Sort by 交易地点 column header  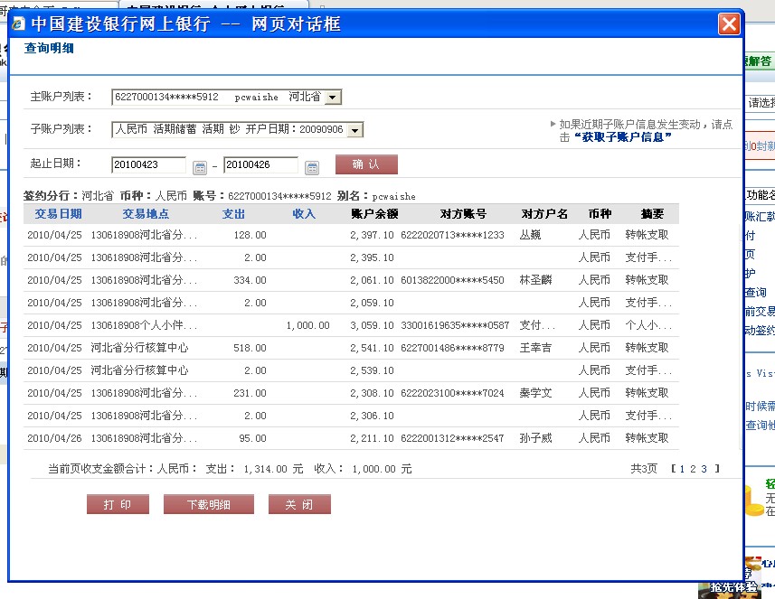(146, 214)
